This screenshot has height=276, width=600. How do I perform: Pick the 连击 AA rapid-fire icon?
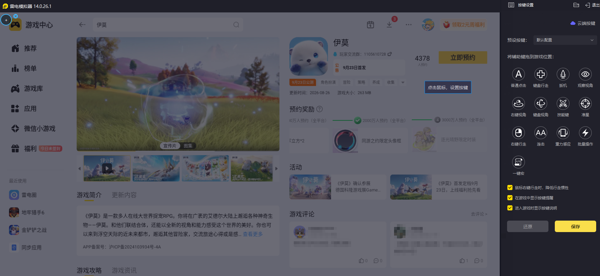(x=541, y=133)
